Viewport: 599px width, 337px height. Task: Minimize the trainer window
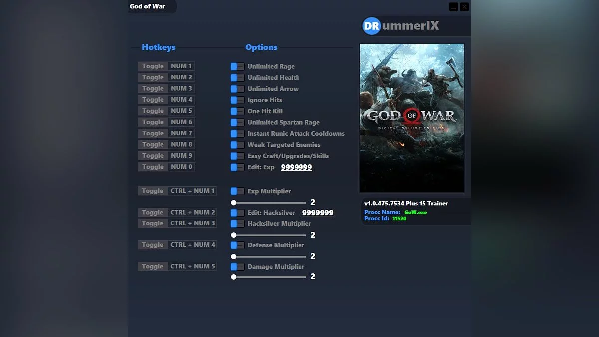[453, 7]
